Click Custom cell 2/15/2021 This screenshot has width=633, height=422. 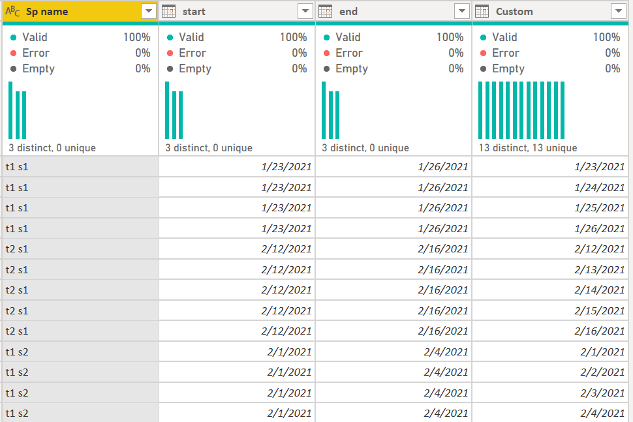[x=550, y=311]
